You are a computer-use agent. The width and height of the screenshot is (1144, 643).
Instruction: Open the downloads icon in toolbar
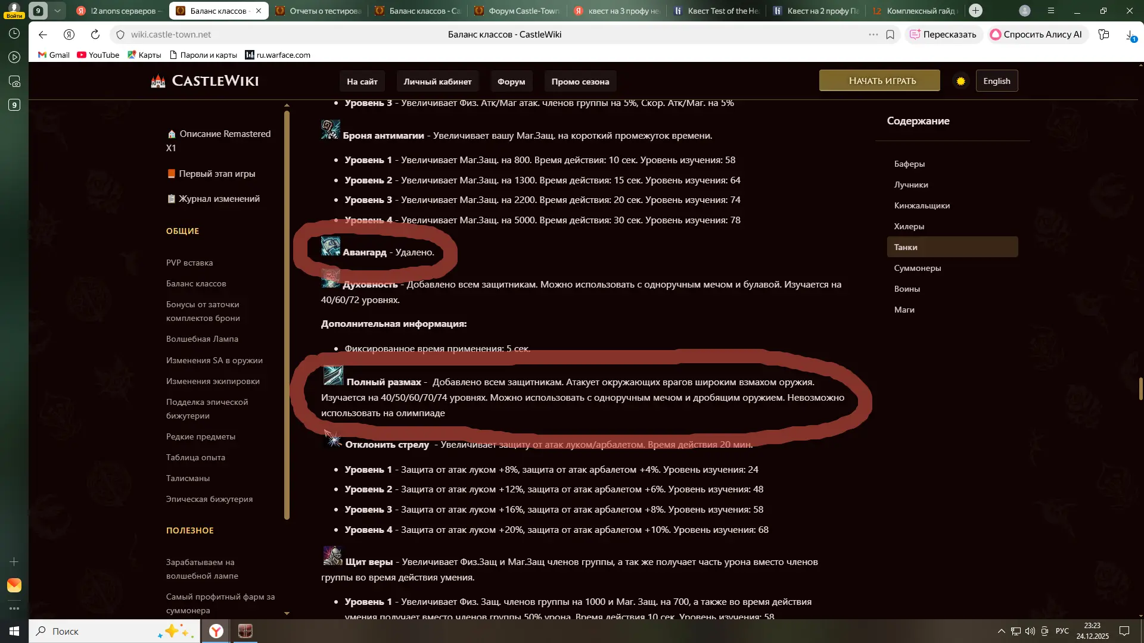pyautogui.click(x=1130, y=35)
